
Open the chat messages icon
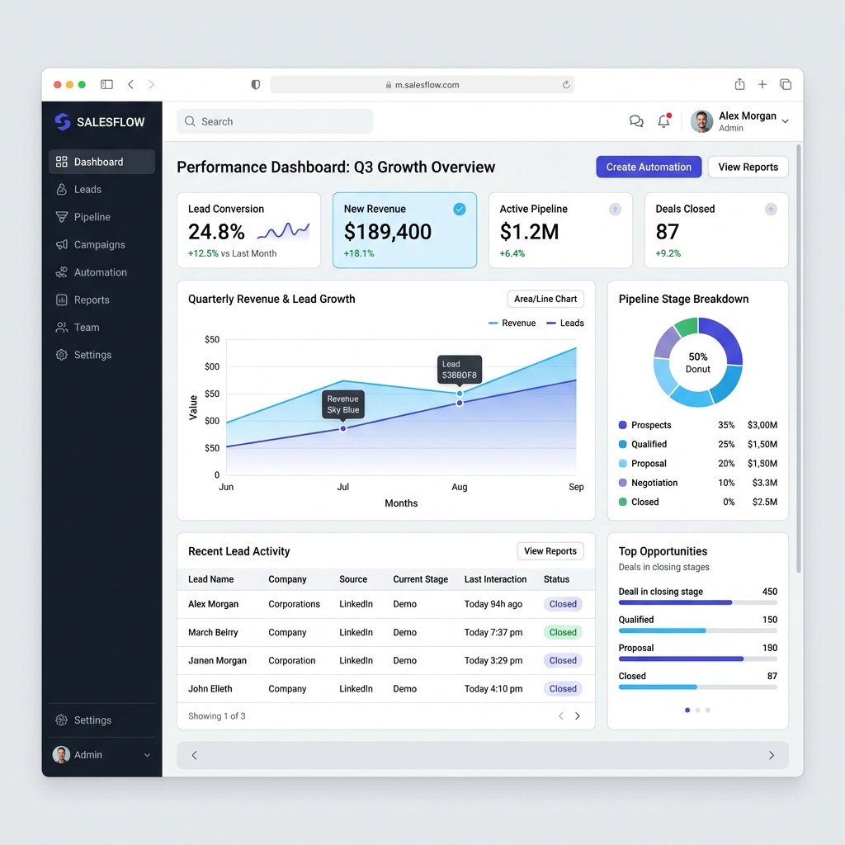point(636,121)
